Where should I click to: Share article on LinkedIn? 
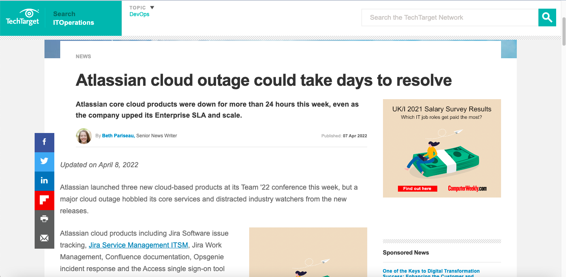[44, 180]
